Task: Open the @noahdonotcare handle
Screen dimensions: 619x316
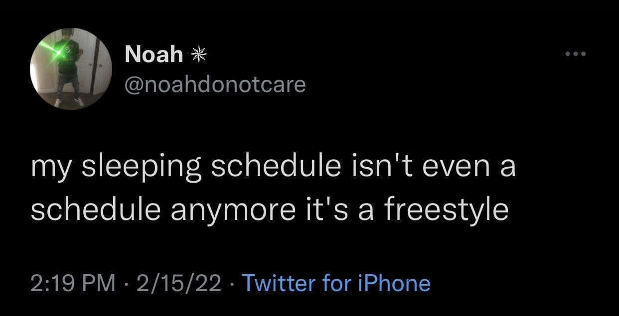Action: [x=215, y=85]
